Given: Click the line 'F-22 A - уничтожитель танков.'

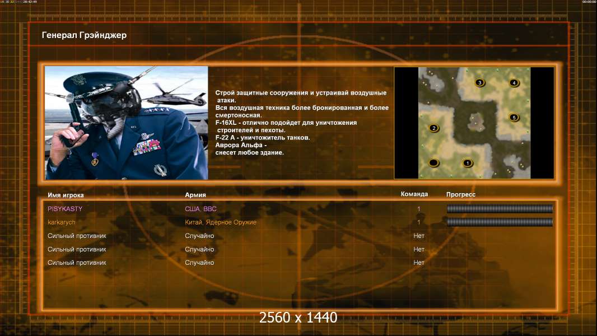Looking at the screenshot, I should coord(263,138).
